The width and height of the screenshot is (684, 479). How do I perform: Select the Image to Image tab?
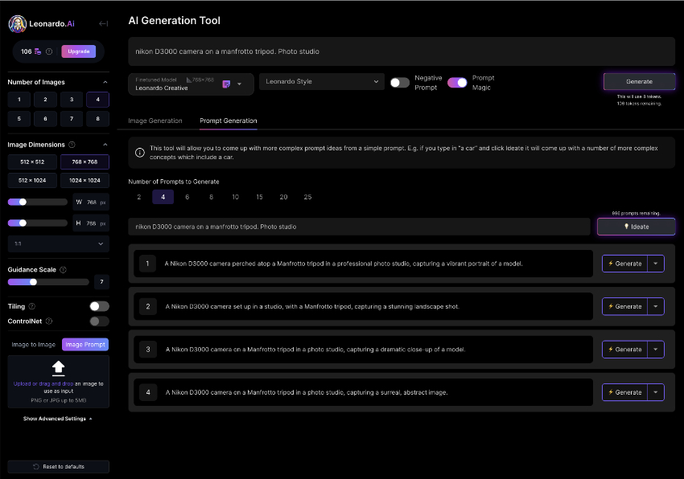coord(34,344)
